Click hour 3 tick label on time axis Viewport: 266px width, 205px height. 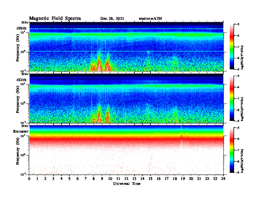coord(53,179)
